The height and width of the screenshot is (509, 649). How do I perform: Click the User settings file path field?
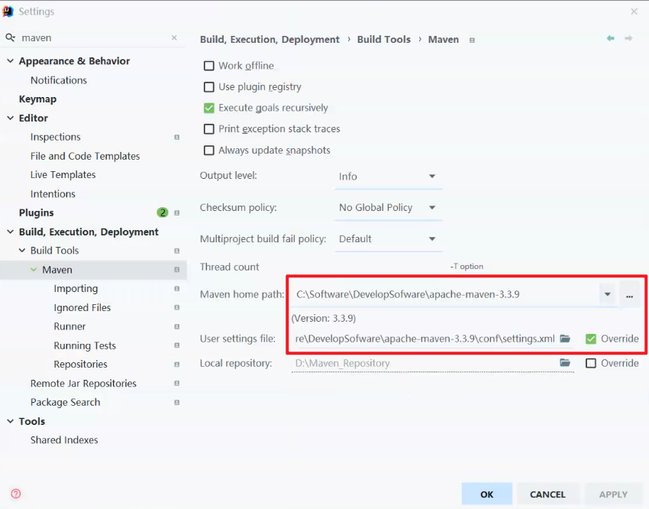click(x=425, y=339)
